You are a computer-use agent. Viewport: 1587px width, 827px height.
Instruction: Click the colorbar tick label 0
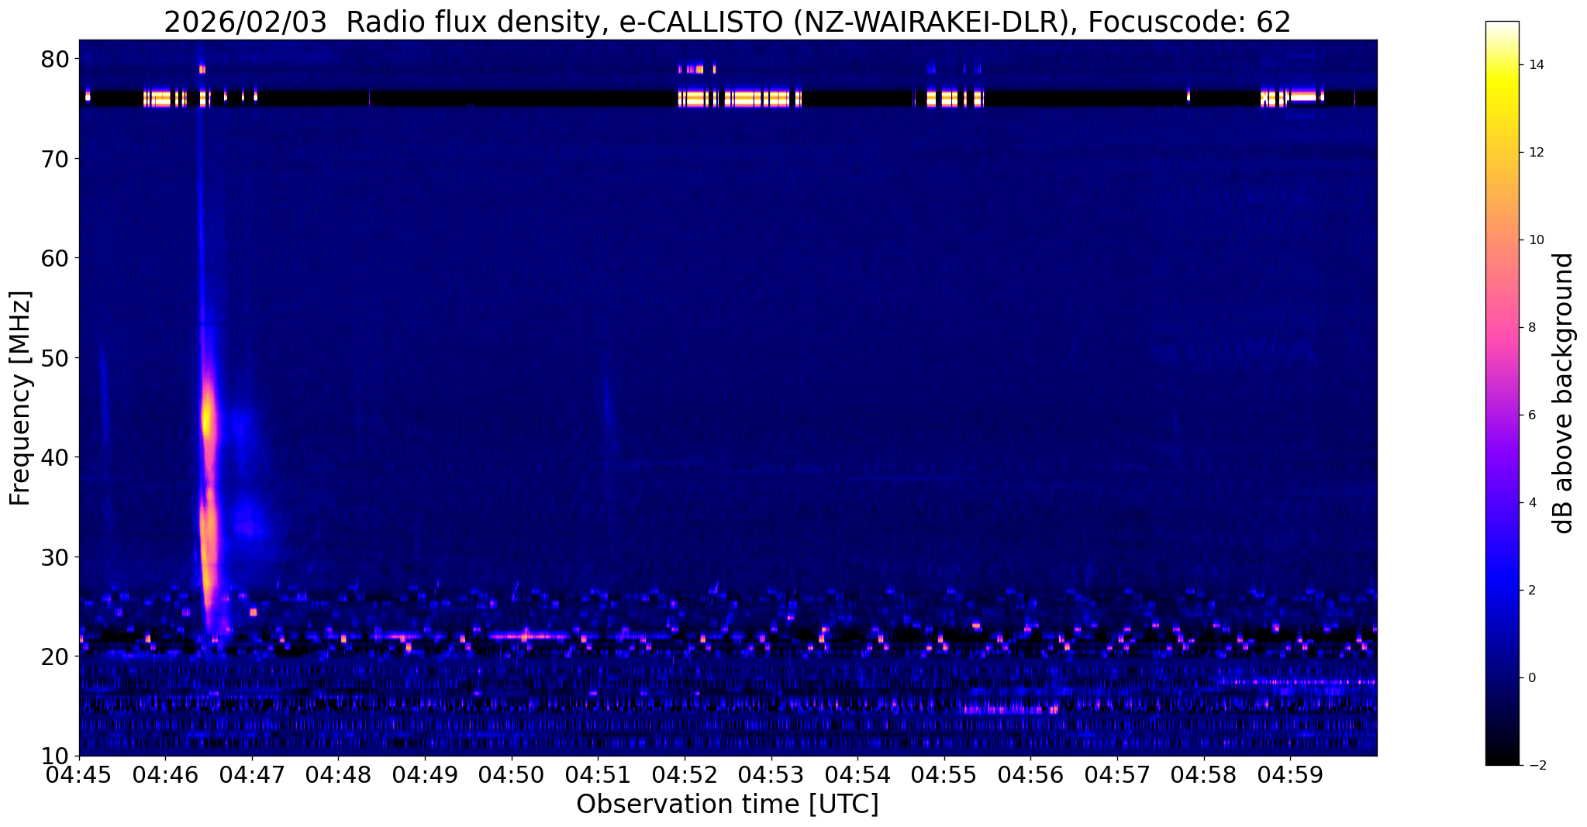tap(1530, 678)
